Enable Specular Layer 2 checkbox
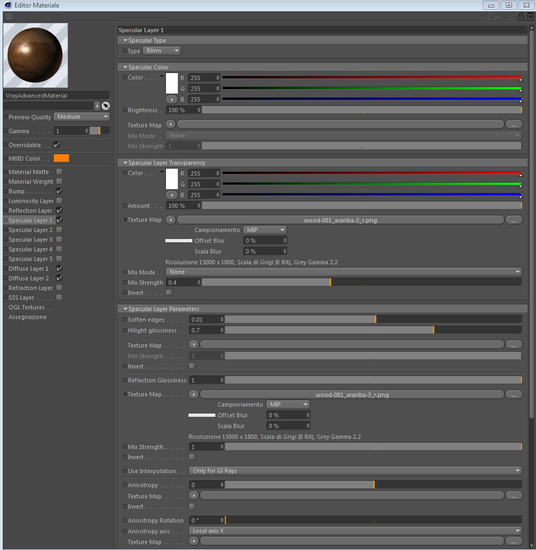Screen dimensions: 536x550 [59, 229]
